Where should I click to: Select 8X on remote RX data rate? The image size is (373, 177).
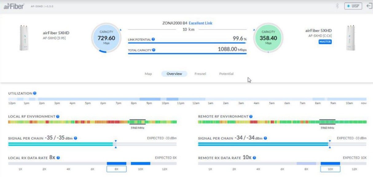(x=306, y=169)
